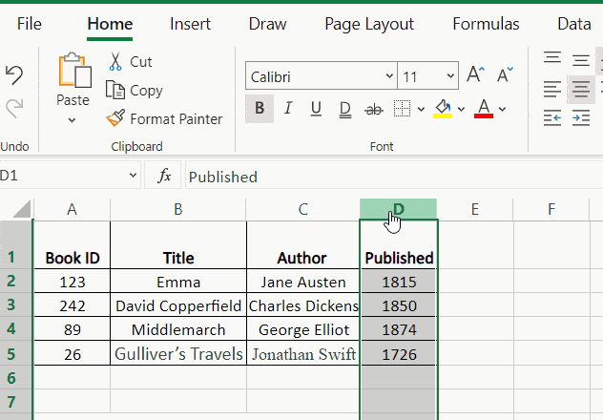Image resolution: width=603 pixels, height=420 pixels.
Task: Select the David Copperfield cell
Action: 178,305
